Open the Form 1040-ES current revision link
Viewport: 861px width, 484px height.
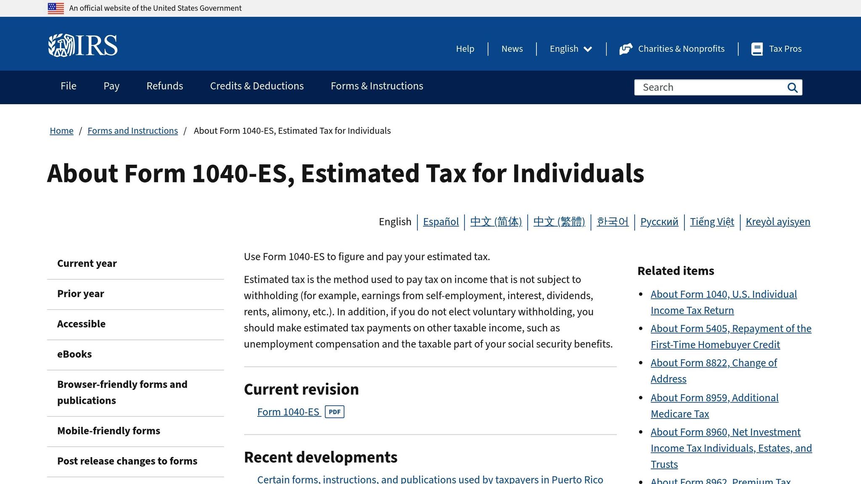click(288, 412)
